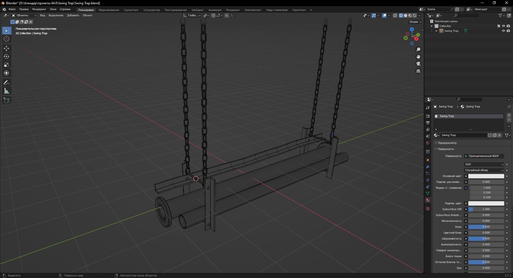Open the Output properties tab
The image size is (513, 278).
[x=428, y=123]
